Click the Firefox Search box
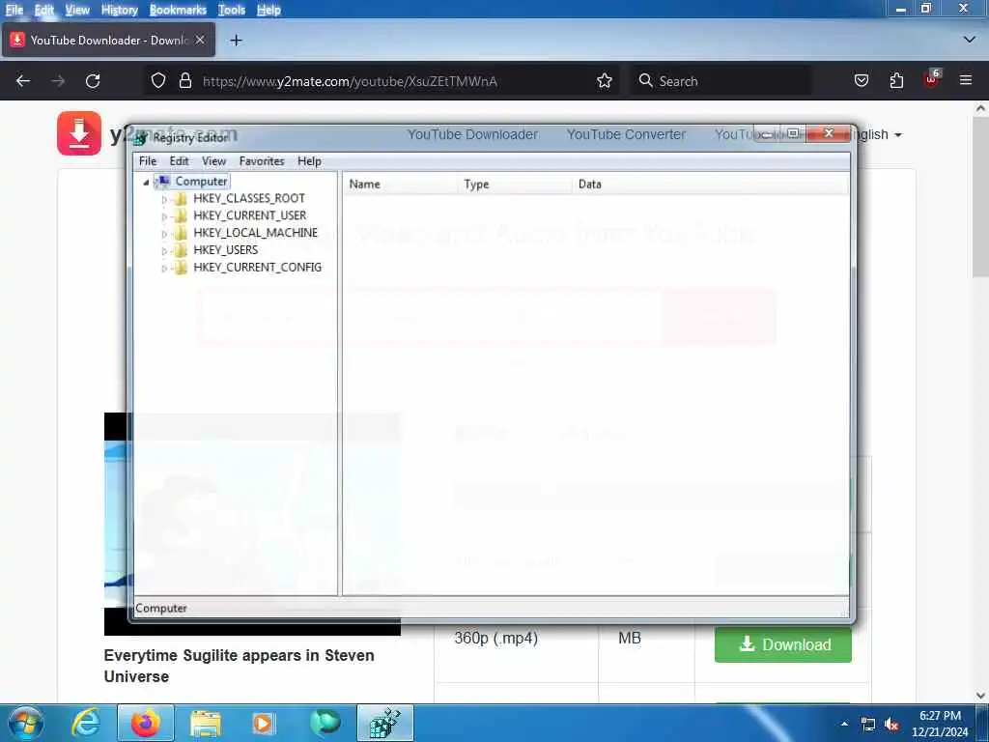The width and height of the screenshot is (989, 742). click(x=721, y=81)
